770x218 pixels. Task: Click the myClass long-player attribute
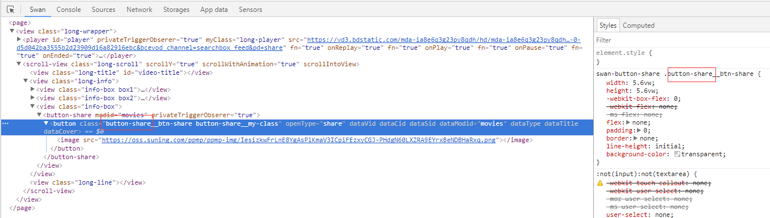click(x=244, y=40)
